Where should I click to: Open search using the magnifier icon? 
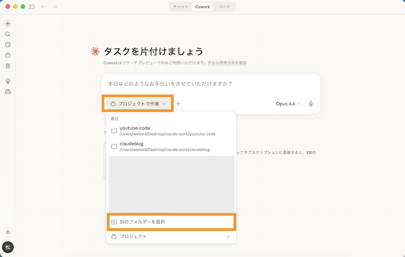tap(8, 34)
